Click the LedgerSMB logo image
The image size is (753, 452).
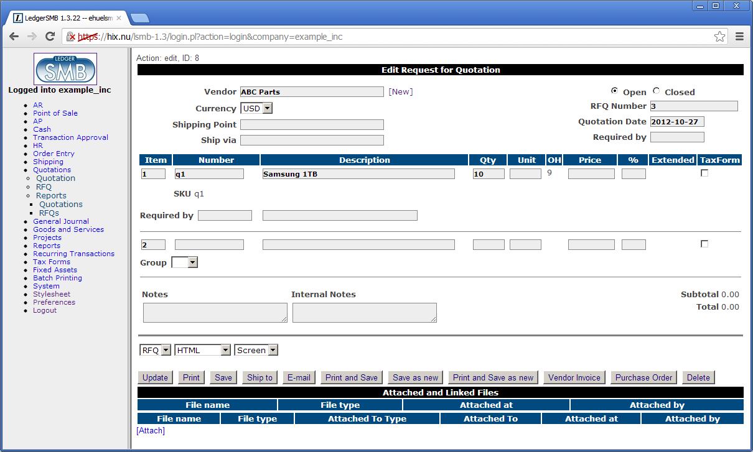65,69
